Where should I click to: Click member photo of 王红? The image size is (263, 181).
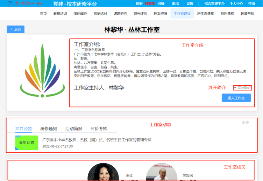pyautogui.click(x=103, y=172)
